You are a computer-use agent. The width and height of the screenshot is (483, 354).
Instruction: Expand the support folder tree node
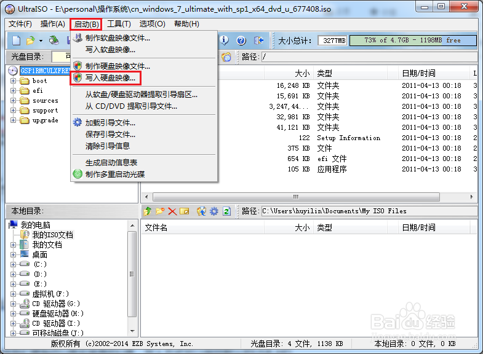click(14, 111)
